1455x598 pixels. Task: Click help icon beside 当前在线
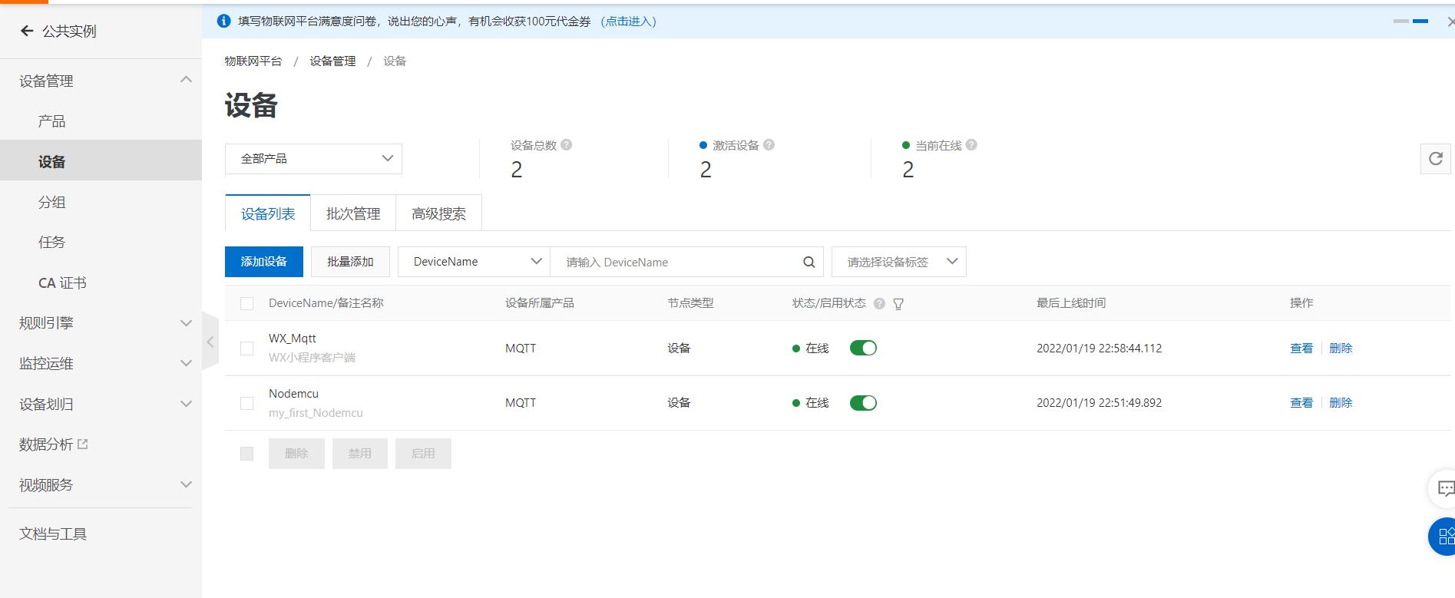pyautogui.click(x=971, y=144)
